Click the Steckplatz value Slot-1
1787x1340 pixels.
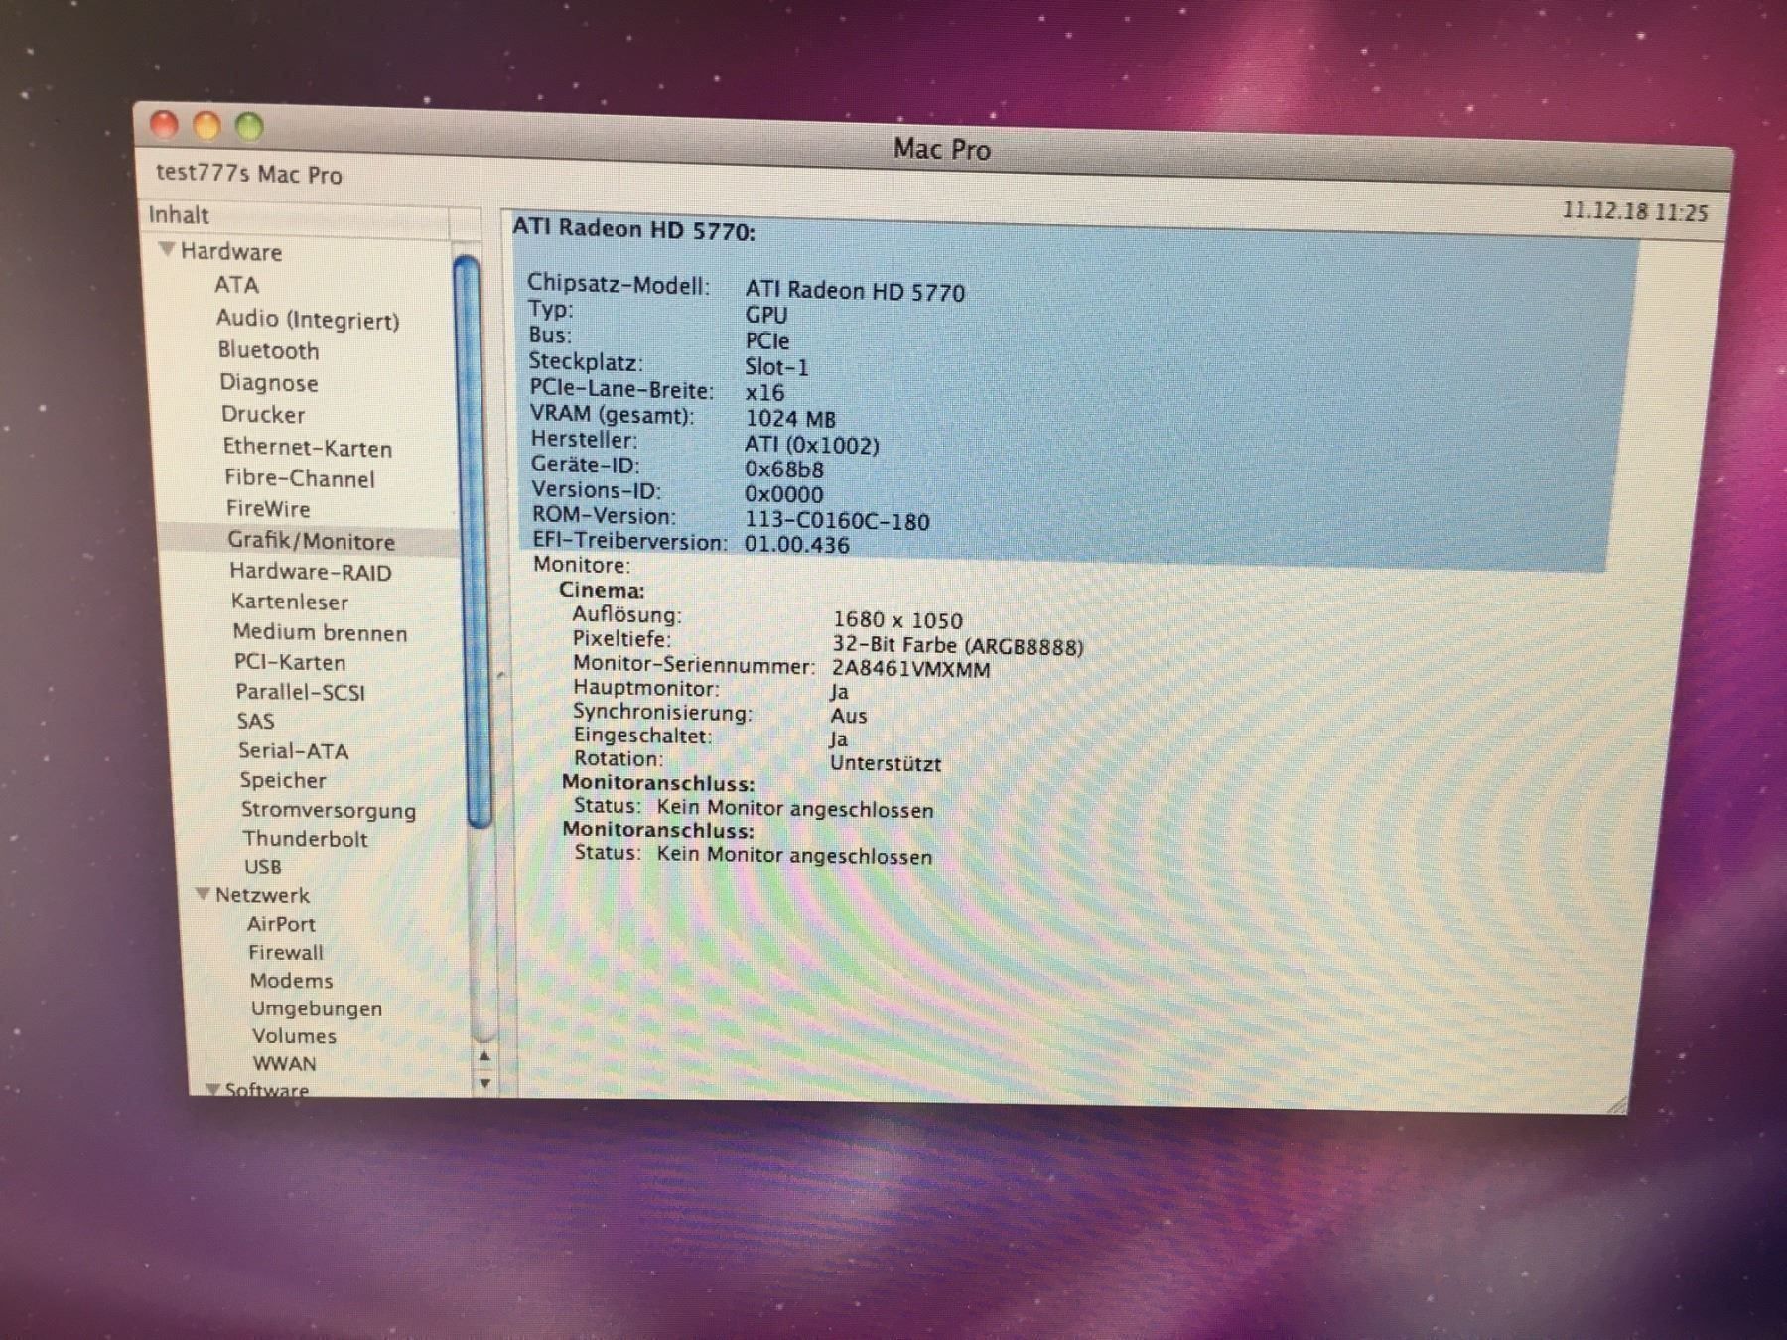[x=776, y=366]
